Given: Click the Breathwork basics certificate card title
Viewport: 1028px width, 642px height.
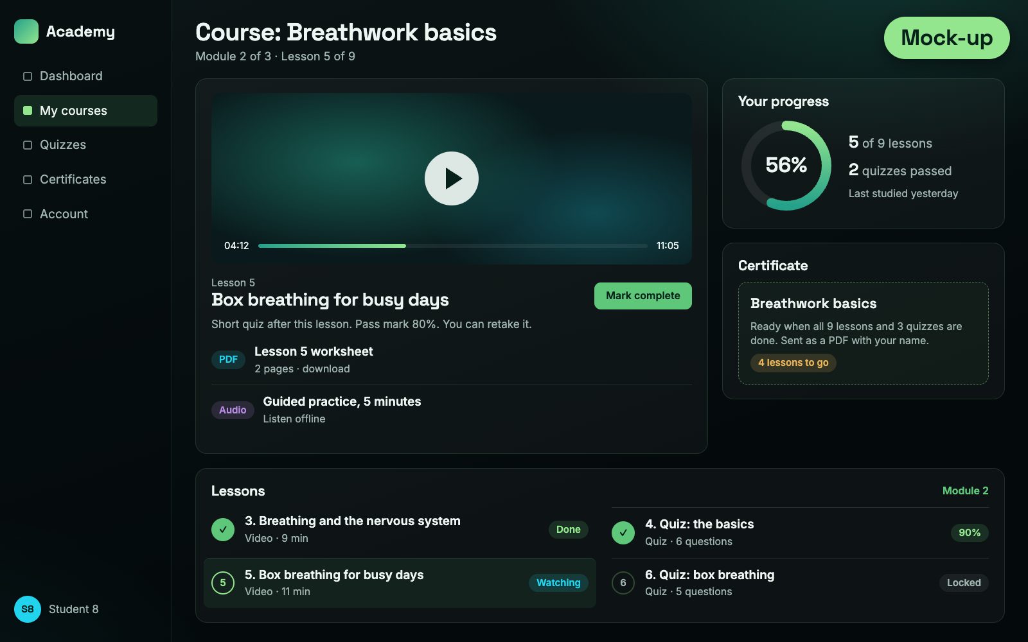Looking at the screenshot, I should 813,304.
